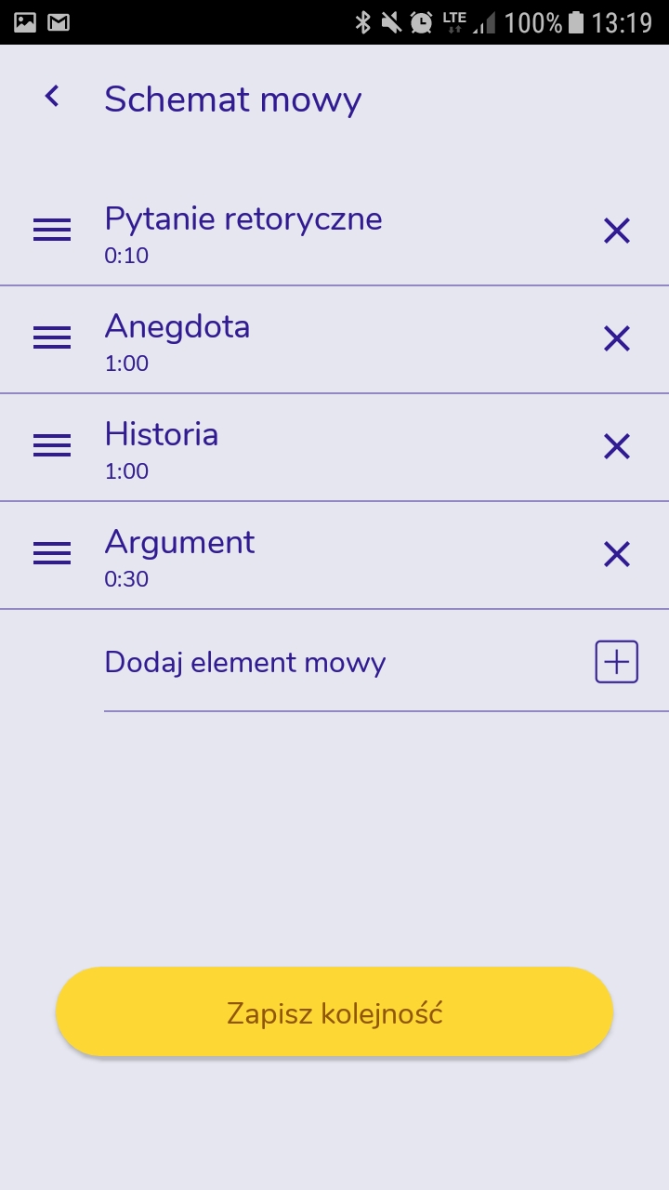Save order with Zapisz kolejność button
Image resolution: width=669 pixels, height=1190 pixels.
click(x=334, y=1012)
